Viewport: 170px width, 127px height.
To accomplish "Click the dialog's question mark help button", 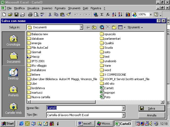I will [x=159, y=21].
